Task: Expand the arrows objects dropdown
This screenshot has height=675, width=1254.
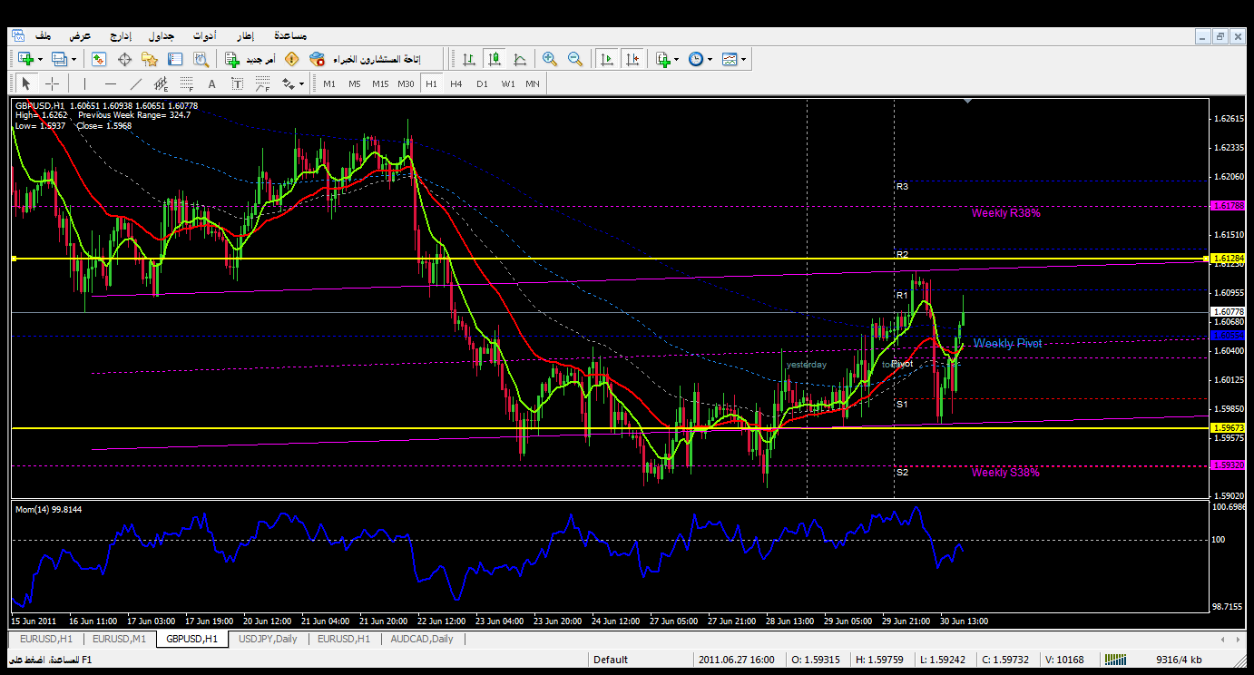Action: [301, 84]
